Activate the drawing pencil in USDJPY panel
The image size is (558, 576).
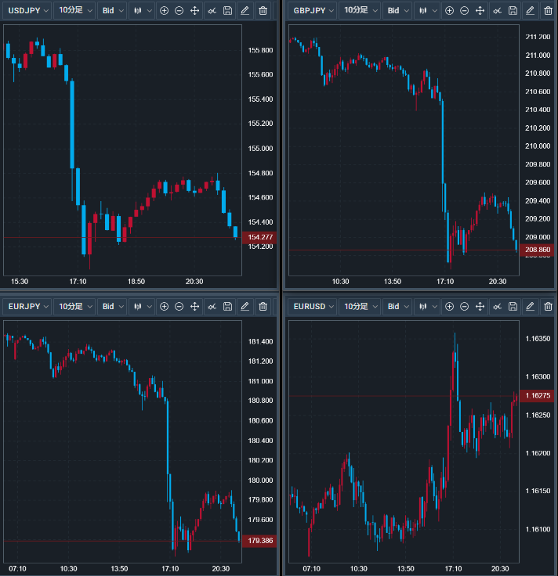tap(245, 11)
